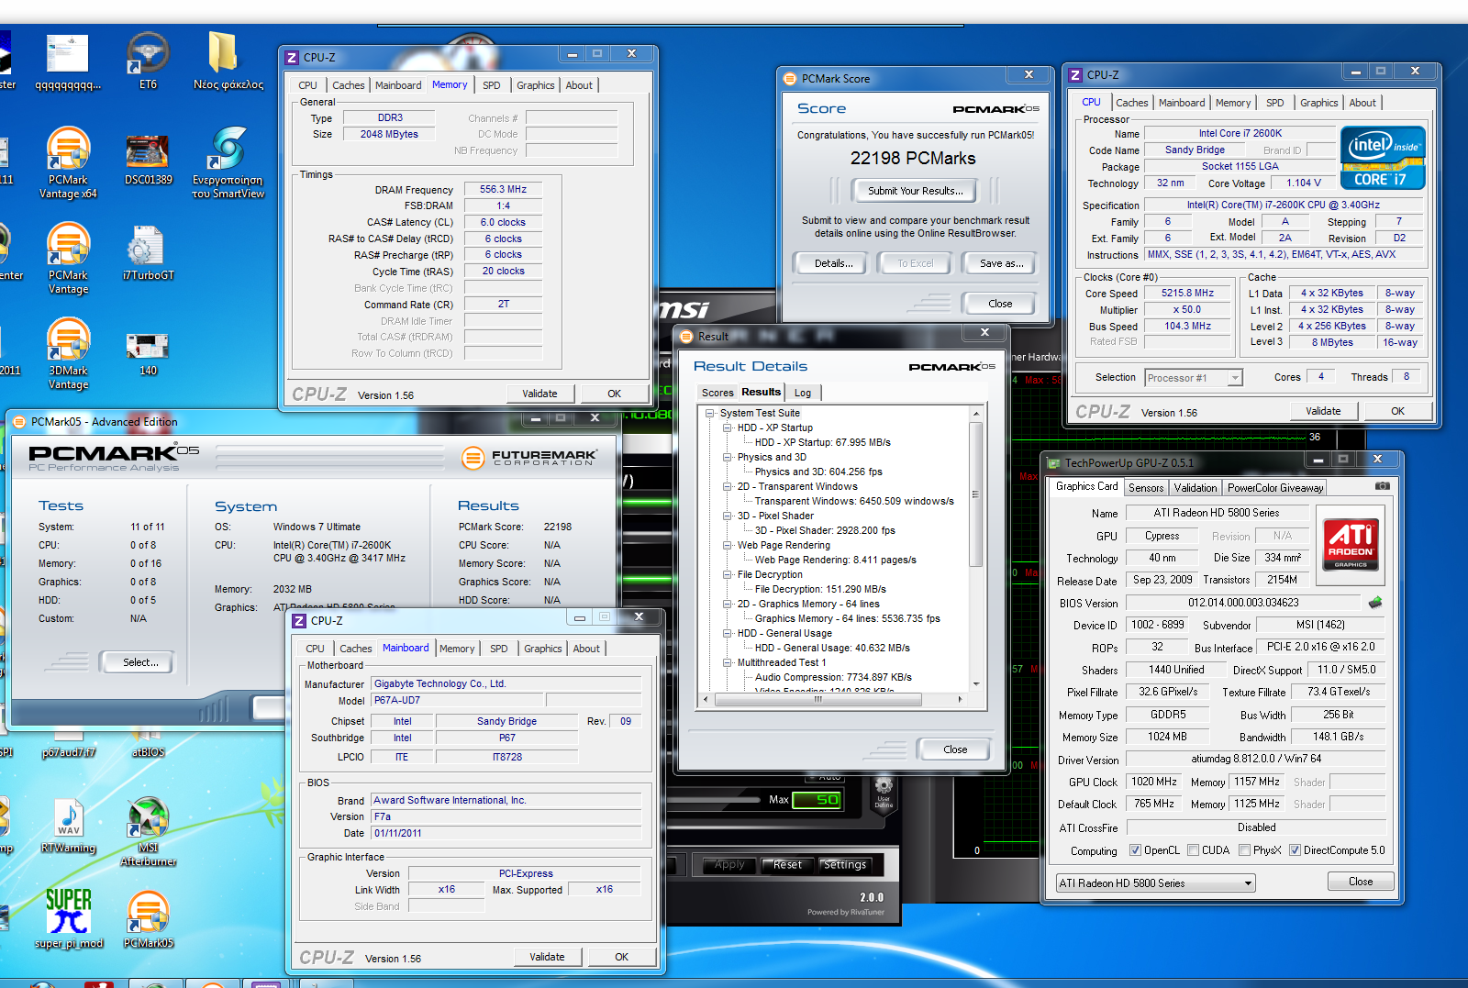Open the DSC01389 image icon
This screenshot has height=988, width=1468.
pos(148,158)
